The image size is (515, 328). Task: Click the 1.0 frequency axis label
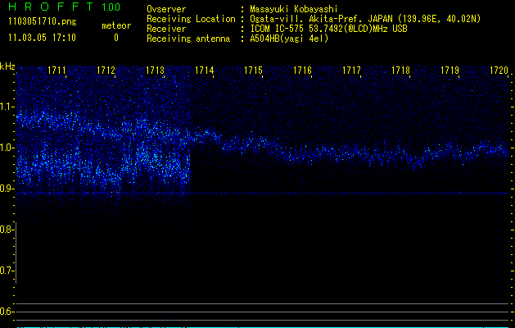(x=7, y=148)
